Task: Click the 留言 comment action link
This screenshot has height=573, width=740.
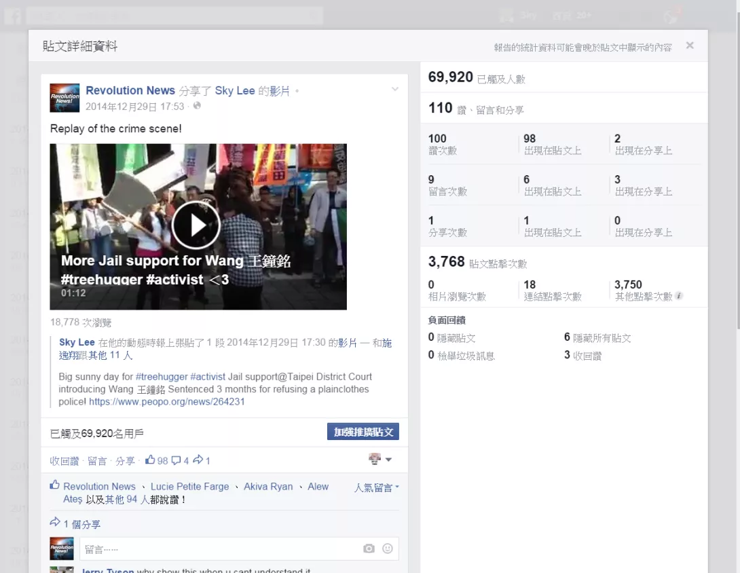Action: click(x=97, y=461)
